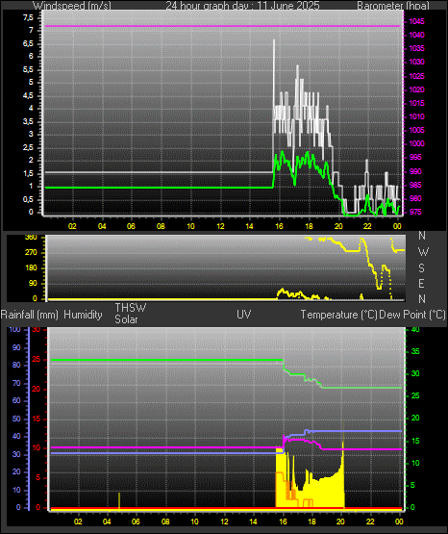448x534 pixels.
Task: Click the THSW label
Action: [x=131, y=308]
